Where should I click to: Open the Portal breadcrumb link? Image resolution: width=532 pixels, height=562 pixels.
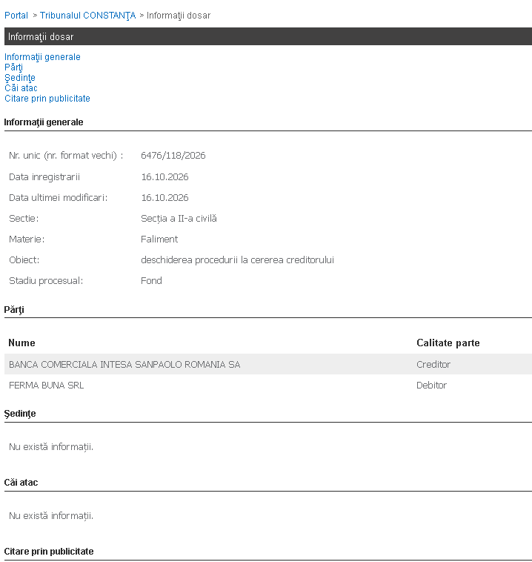[x=16, y=16]
